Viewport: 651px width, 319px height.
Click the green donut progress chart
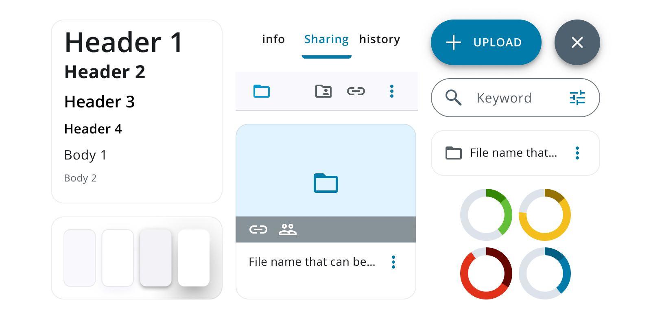(x=486, y=214)
